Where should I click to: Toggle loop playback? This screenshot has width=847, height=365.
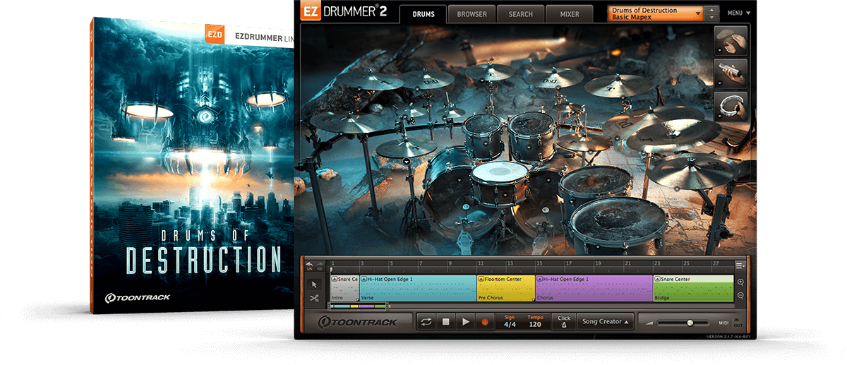[x=426, y=322]
